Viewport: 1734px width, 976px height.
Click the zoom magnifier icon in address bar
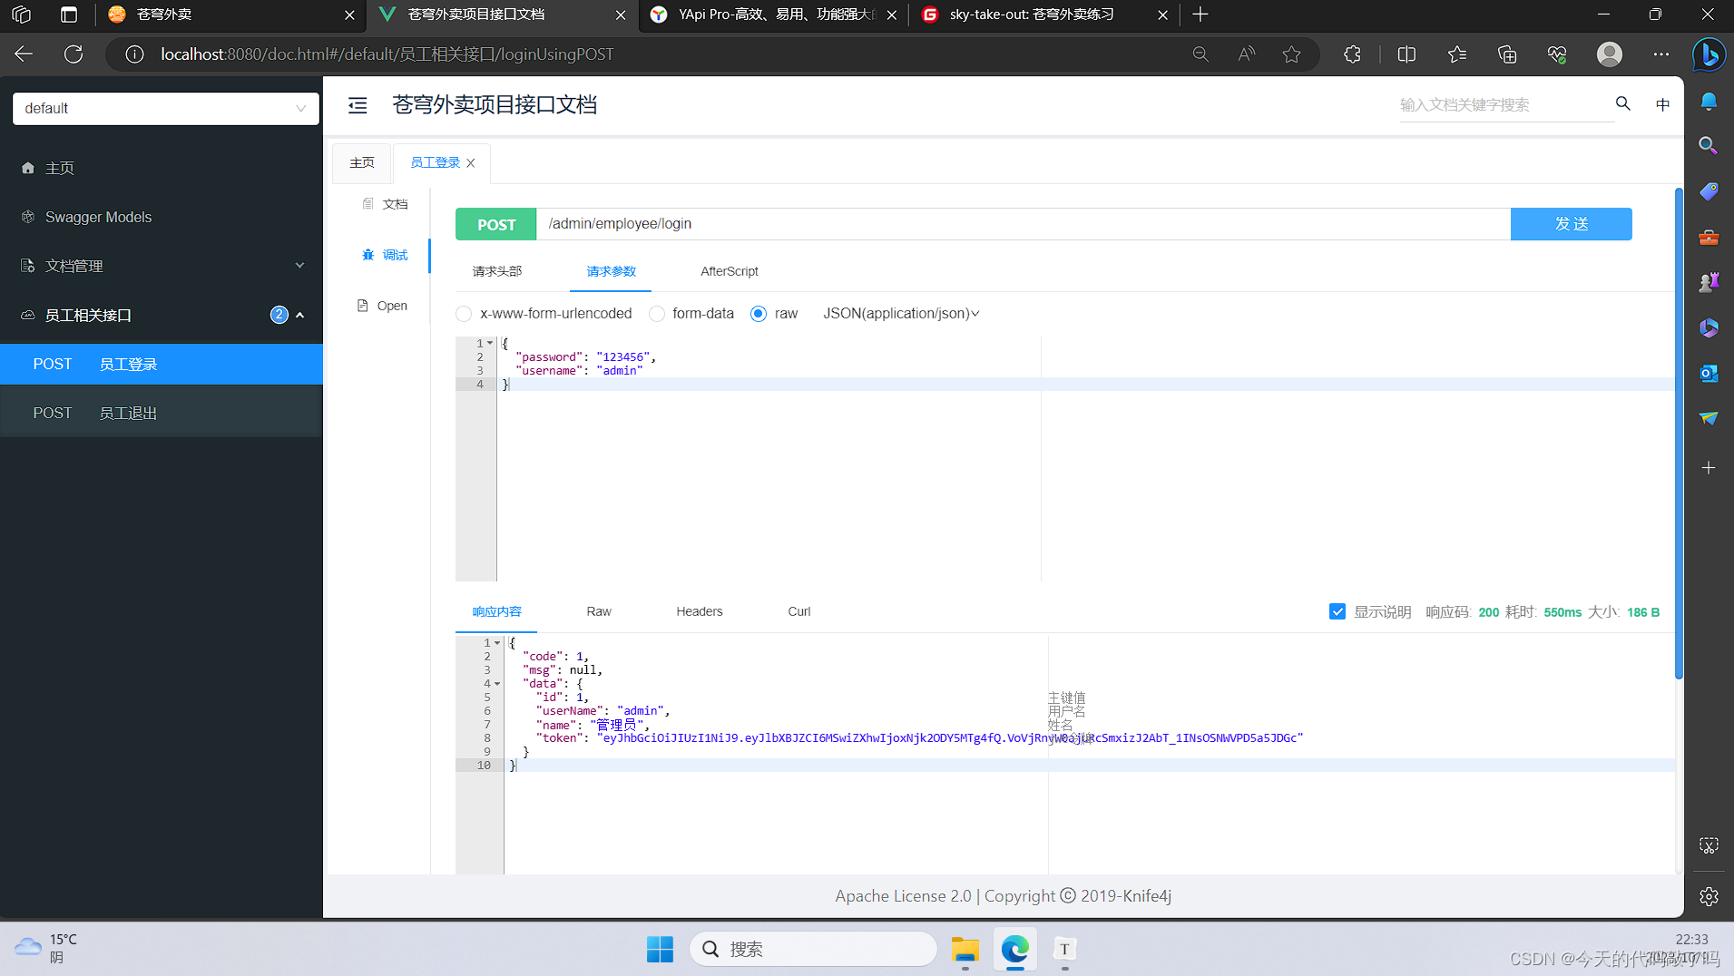pyautogui.click(x=1200, y=54)
